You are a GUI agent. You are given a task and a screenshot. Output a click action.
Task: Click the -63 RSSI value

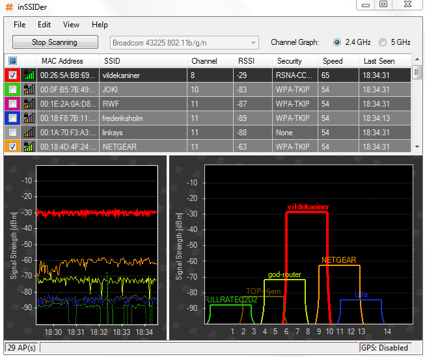pos(253,146)
